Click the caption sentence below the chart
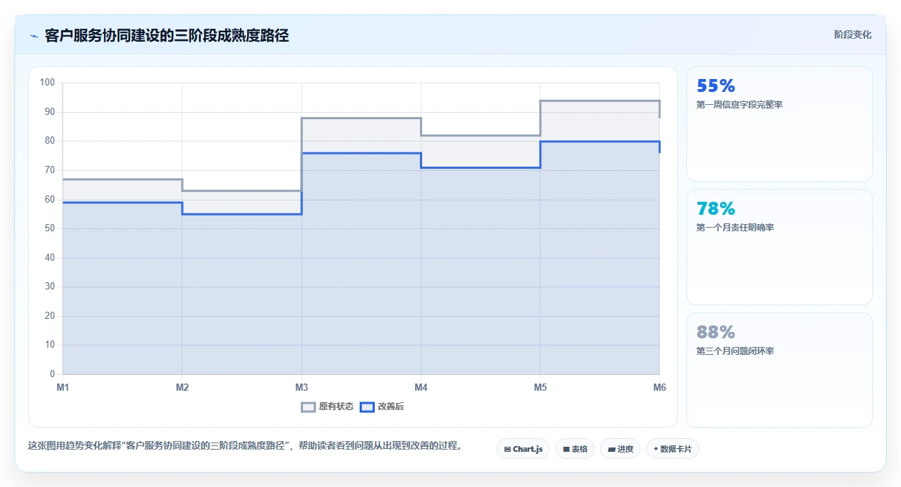Viewport: 901px width, 487px height. [x=245, y=446]
